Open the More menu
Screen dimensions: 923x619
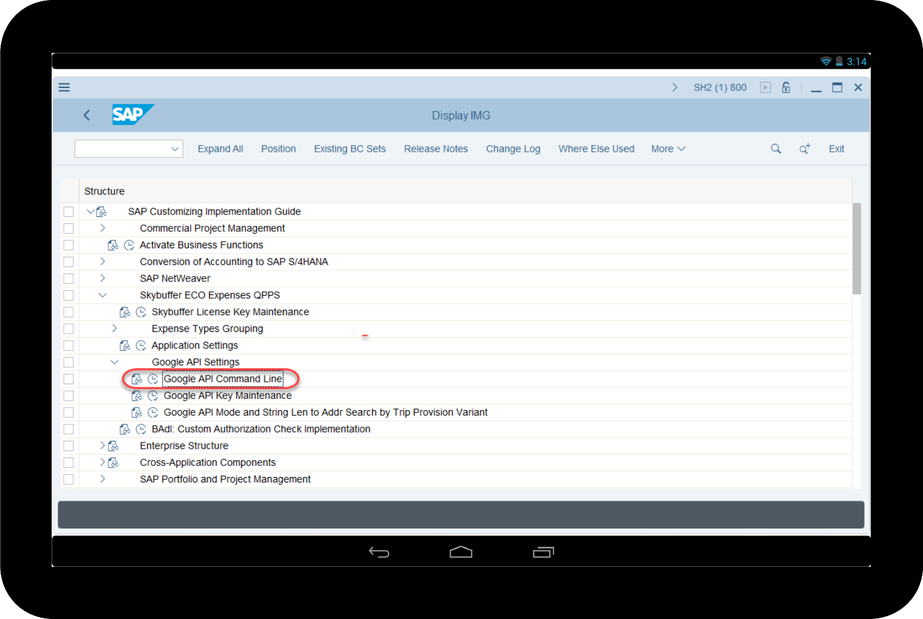point(668,149)
